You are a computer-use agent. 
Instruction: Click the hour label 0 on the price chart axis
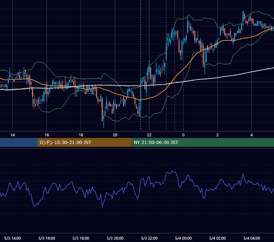(183, 135)
